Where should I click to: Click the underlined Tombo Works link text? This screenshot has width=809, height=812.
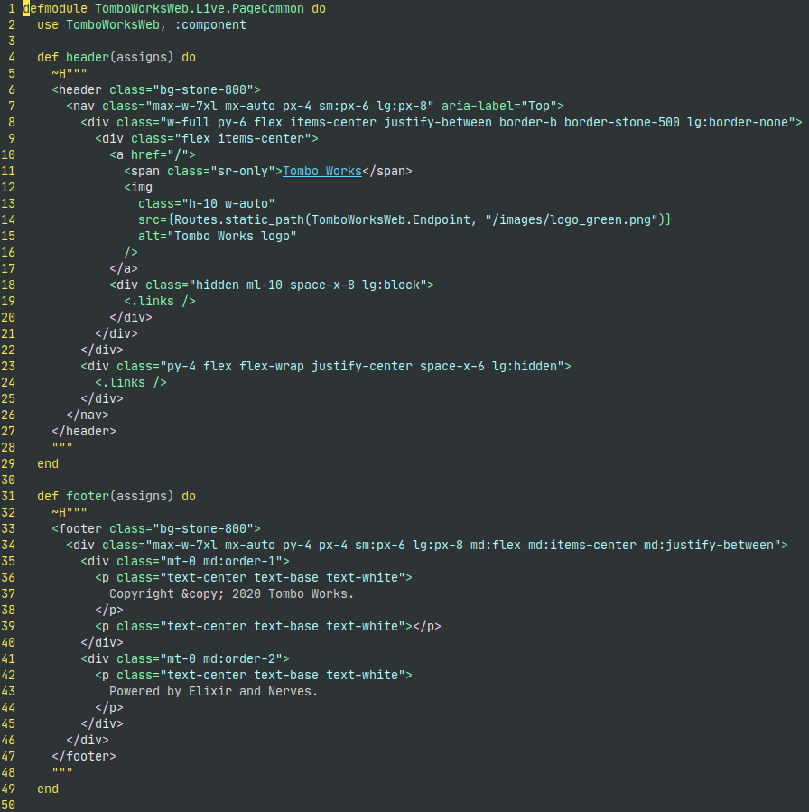tap(322, 171)
